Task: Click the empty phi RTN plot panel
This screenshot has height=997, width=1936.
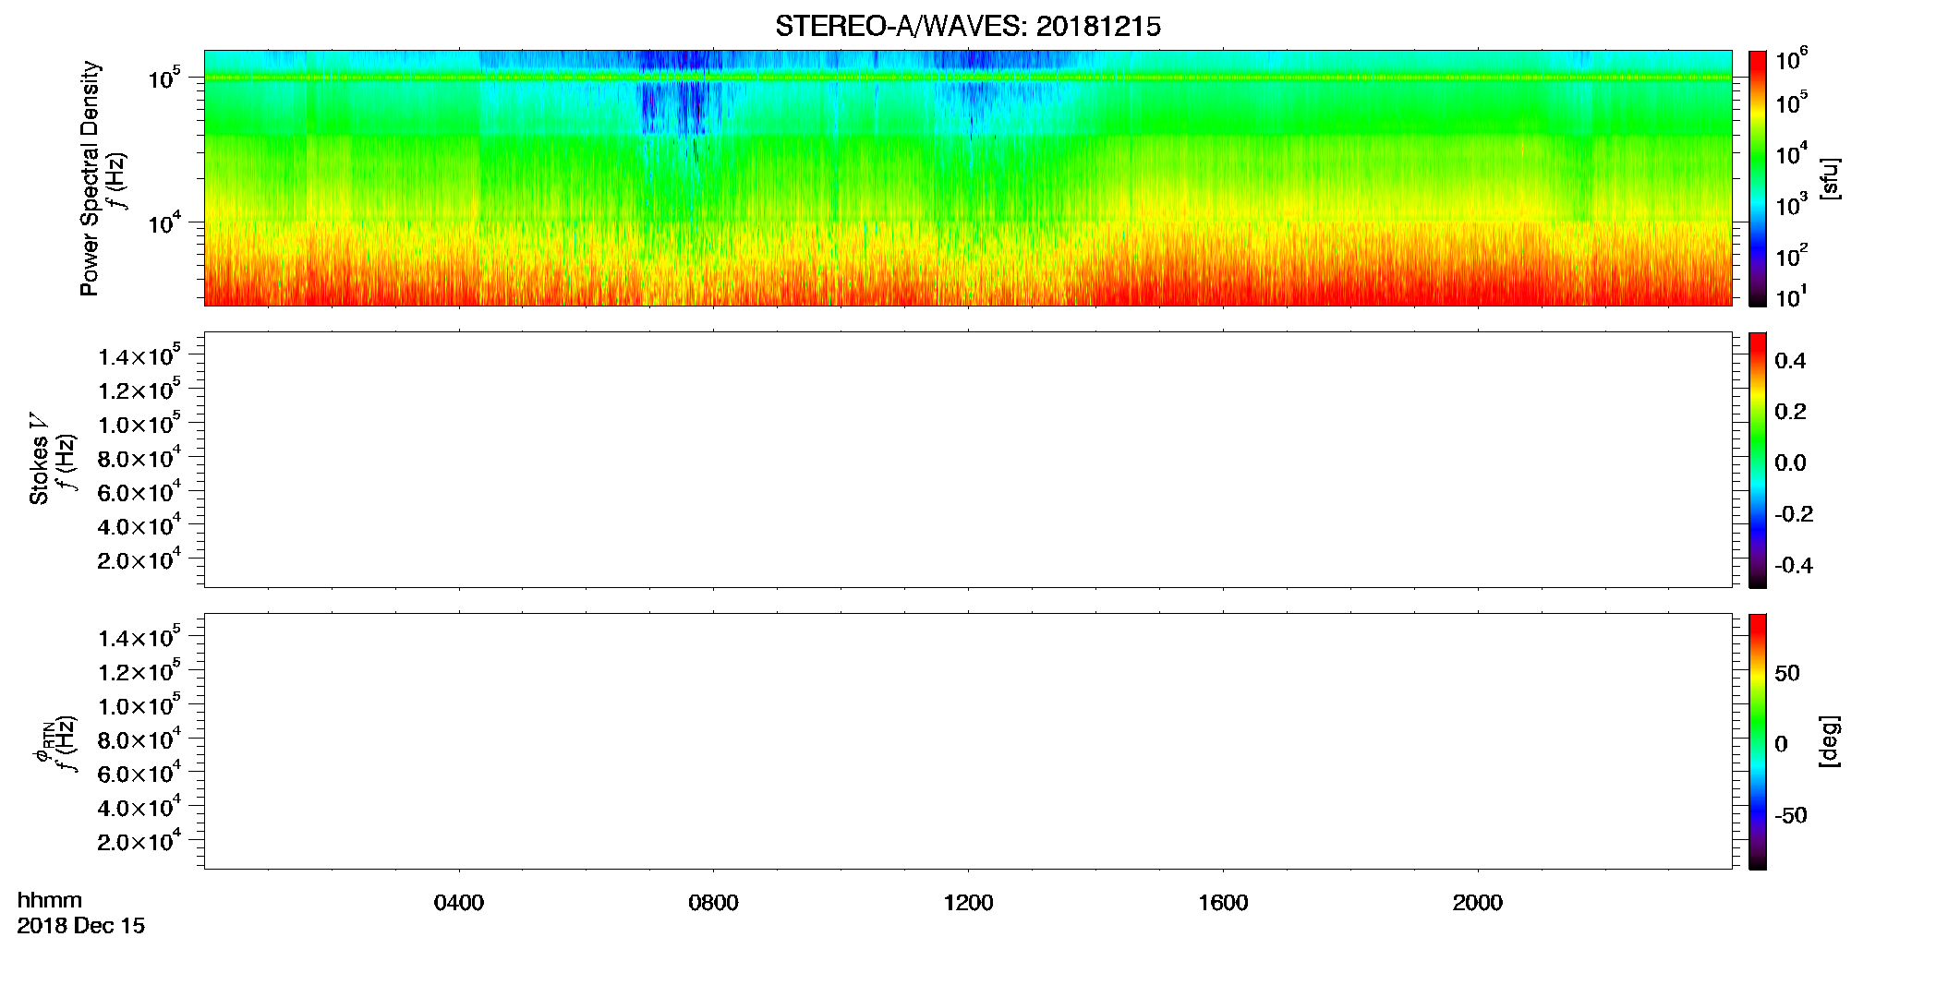Action: tap(968, 741)
